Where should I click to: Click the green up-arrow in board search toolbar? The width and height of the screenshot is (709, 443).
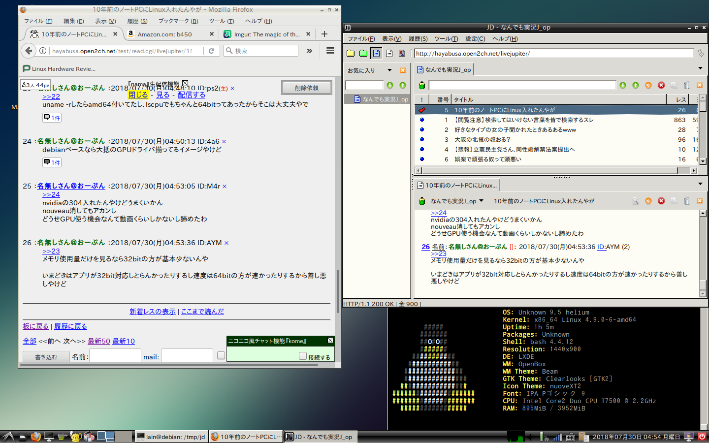636,85
